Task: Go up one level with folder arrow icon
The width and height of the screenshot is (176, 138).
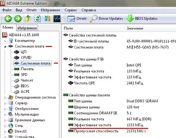Action: [x=28, y=19]
